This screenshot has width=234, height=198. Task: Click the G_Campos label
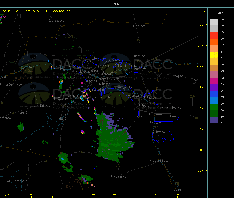[177, 76]
